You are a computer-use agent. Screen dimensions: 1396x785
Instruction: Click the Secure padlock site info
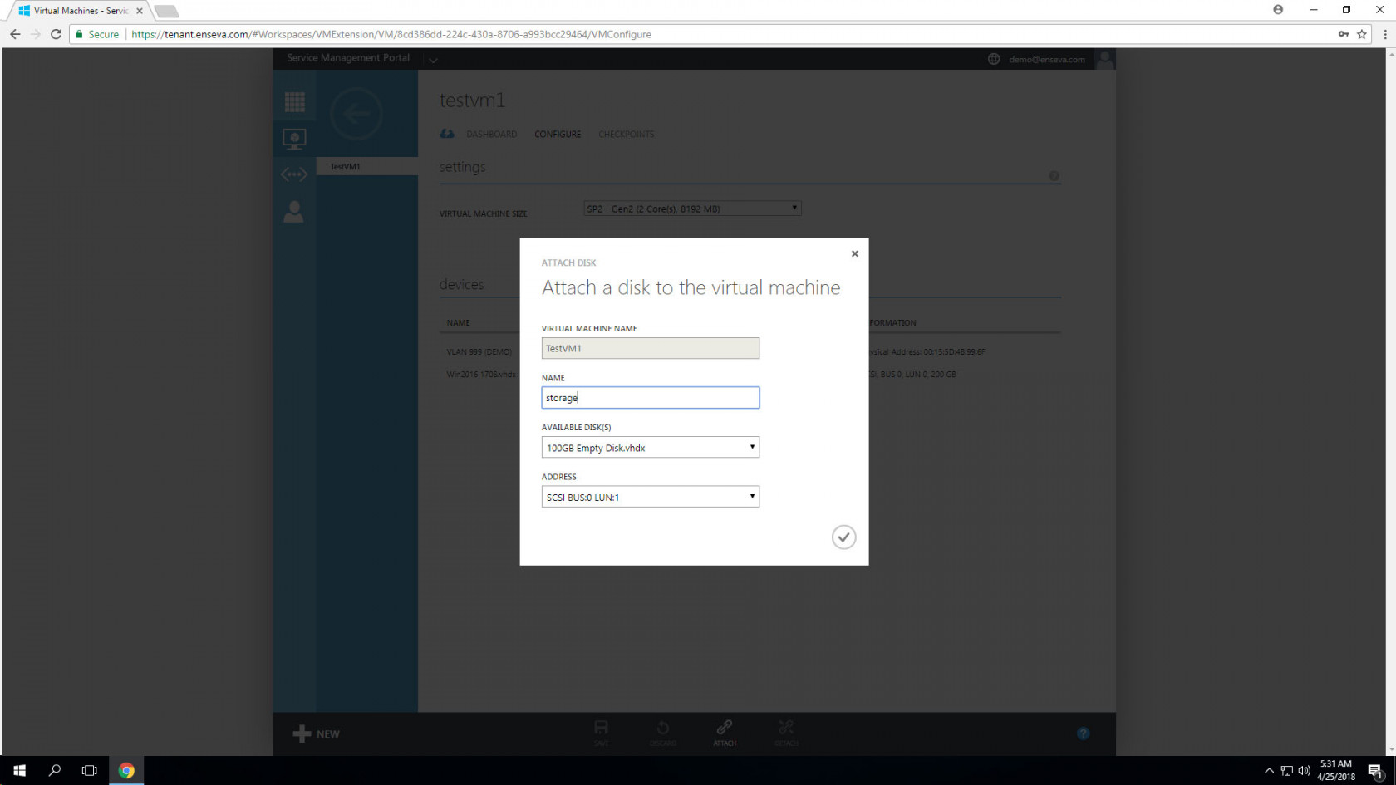[96, 34]
